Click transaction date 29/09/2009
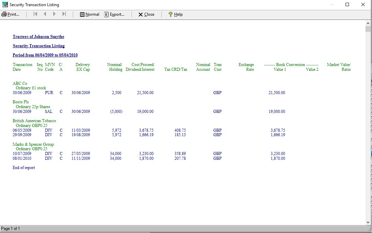The height and width of the screenshot is (233, 372). point(22,135)
